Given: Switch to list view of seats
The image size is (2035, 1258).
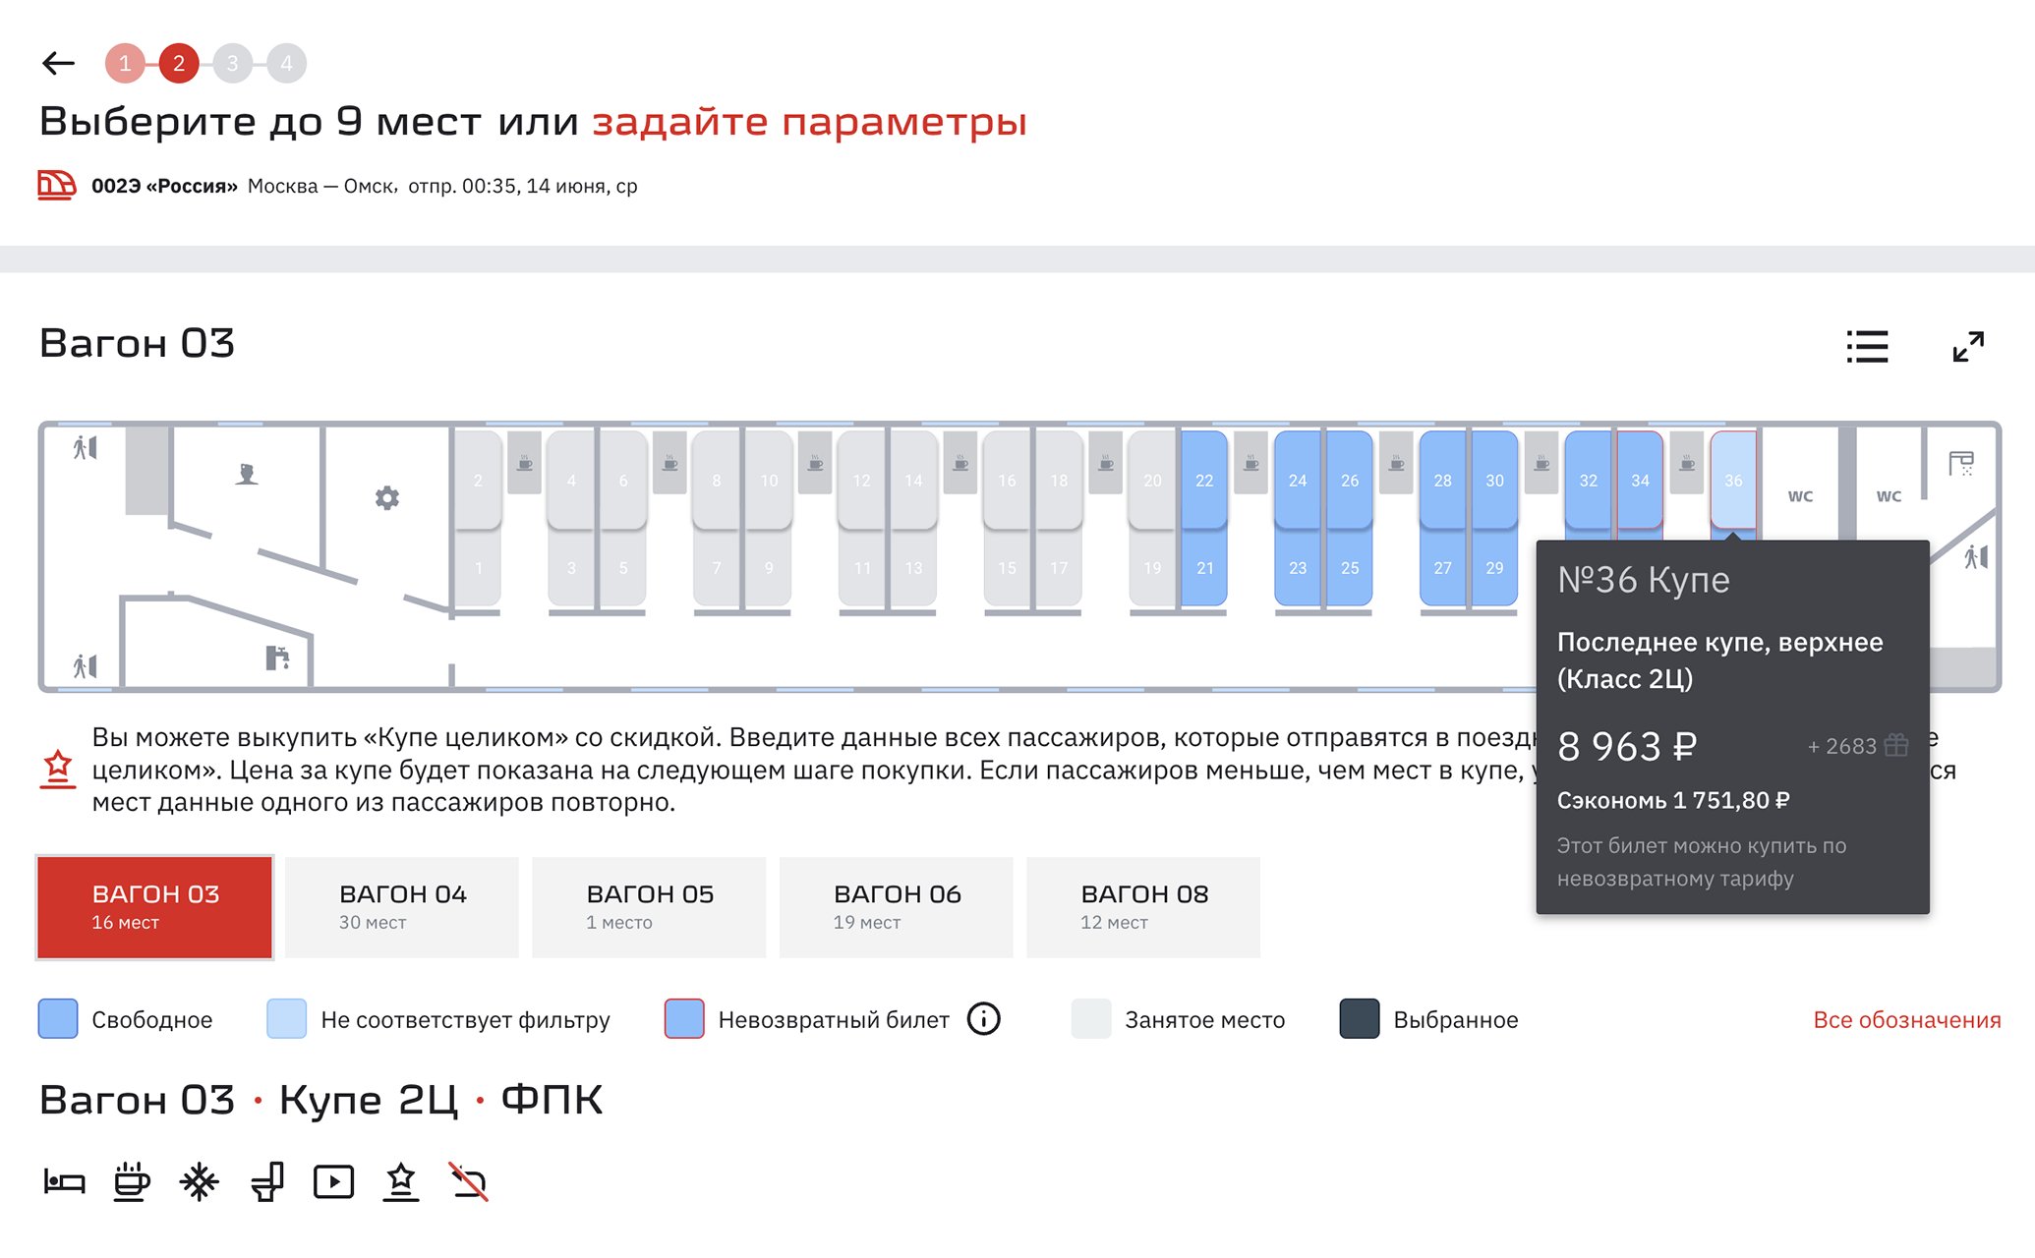Looking at the screenshot, I should pyautogui.click(x=1866, y=346).
